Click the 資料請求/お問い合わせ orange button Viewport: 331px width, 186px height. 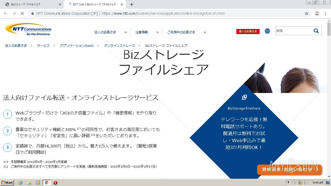click(x=289, y=170)
